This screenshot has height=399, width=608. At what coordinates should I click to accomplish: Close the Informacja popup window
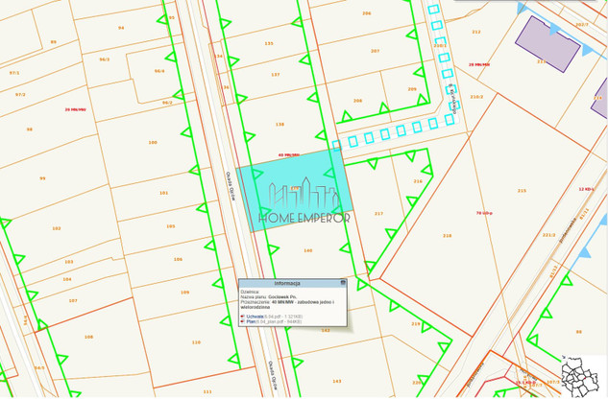coord(343,283)
